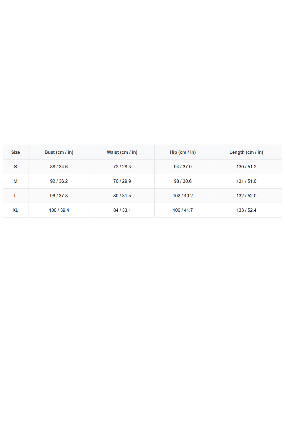Viewport: 285px width, 428px height.
Task: Click waist value 84 / 33.1
Action: click(122, 210)
